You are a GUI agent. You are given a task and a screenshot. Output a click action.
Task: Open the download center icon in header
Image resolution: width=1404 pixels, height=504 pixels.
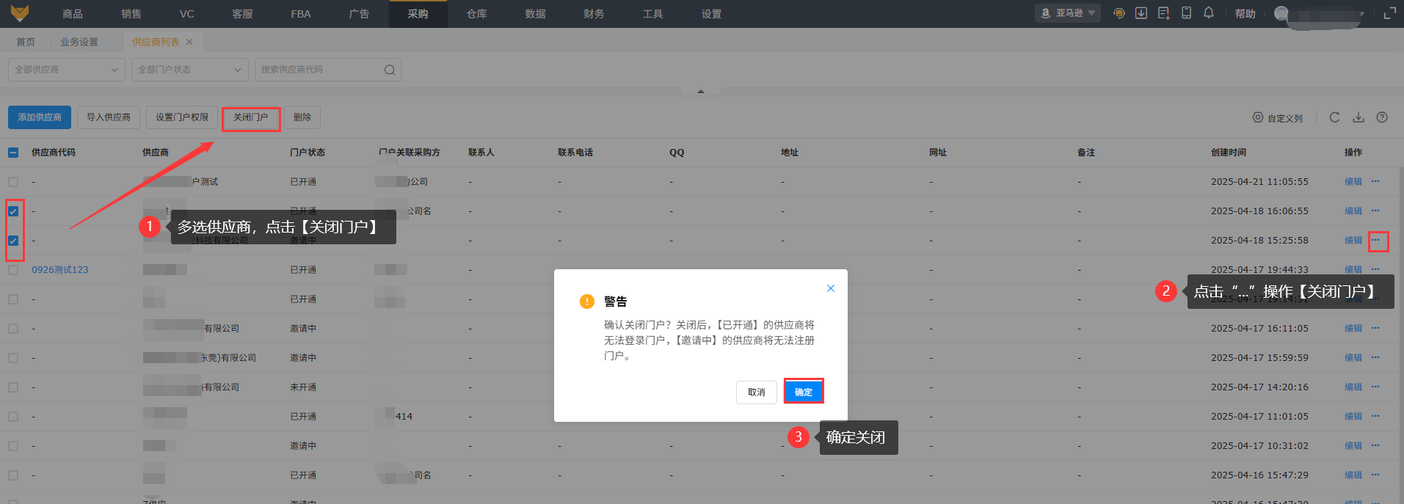coord(1141,13)
